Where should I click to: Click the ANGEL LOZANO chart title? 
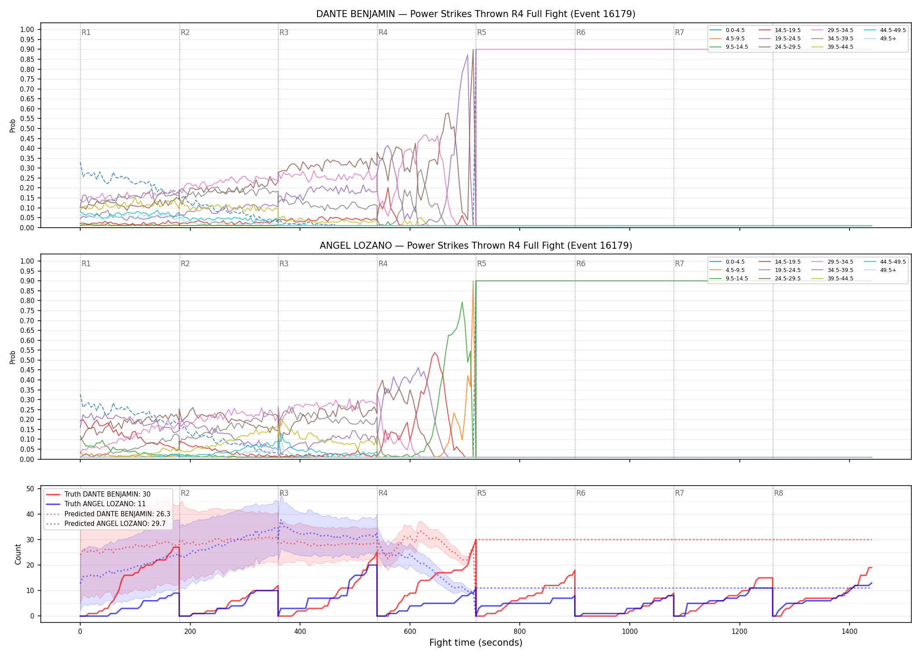(x=476, y=246)
